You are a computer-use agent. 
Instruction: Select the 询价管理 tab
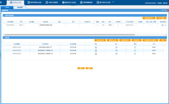[x=20, y=7]
